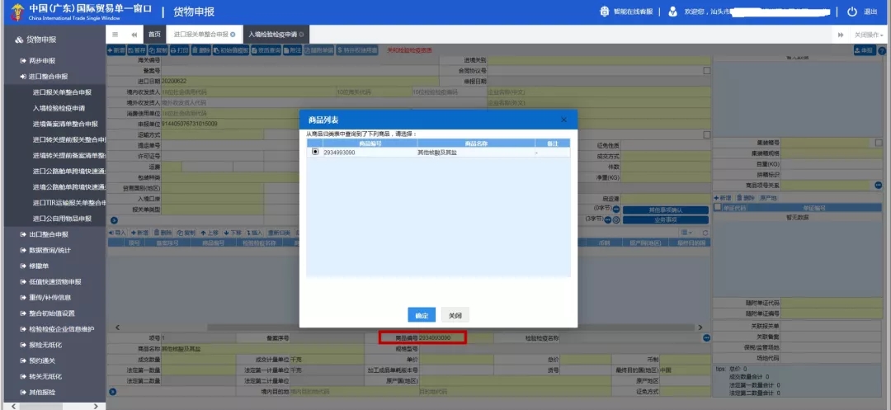Click the 删除 toolbar button at top
Screen dimensions: 891x410
[201, 50]
